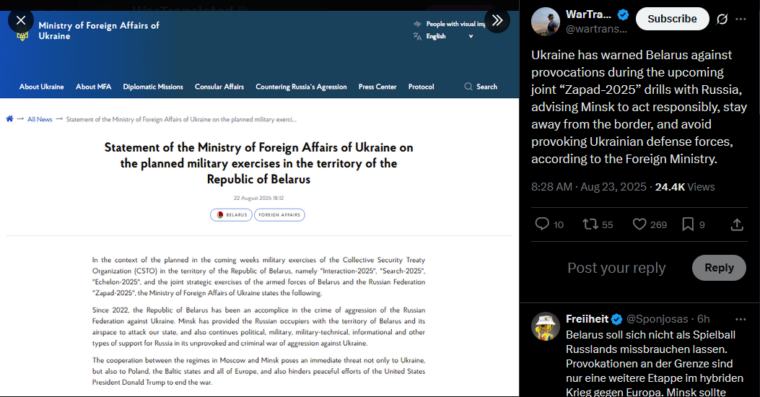Click the Belarus flag icon in tag
The image size is (760, 397).
(x=219, y=214)
